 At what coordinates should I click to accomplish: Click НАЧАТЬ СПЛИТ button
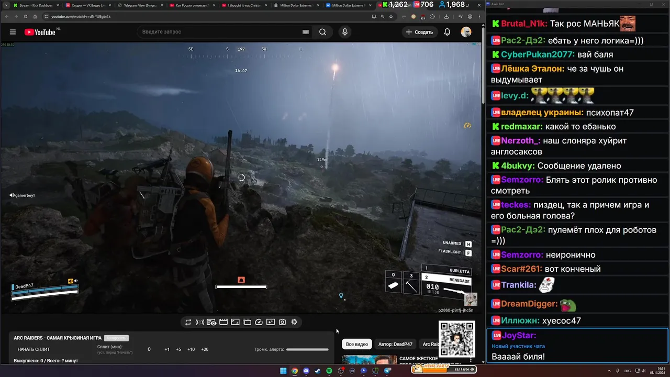coord(33,349)
